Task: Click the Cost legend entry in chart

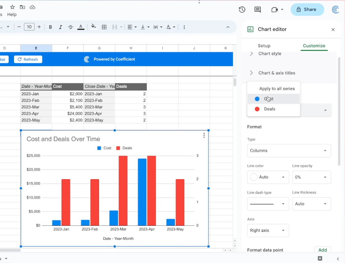Action: pos(104,148)
